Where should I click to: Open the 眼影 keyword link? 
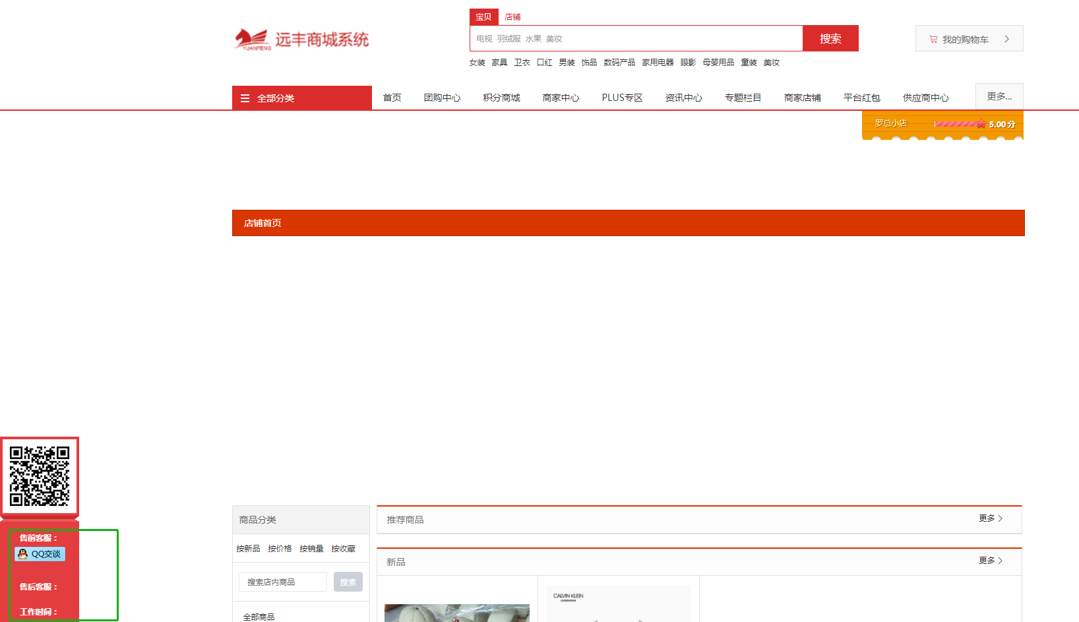coord(688,63)
